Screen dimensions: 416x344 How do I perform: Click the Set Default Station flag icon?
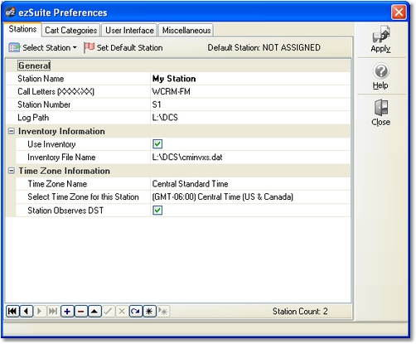pos(89,47)
